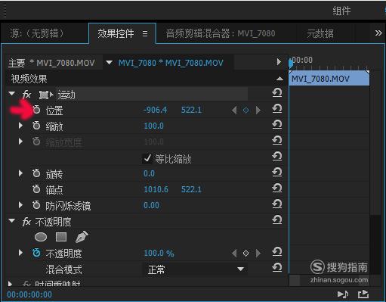Go to previous 位置 keyframe
The image size is (386, 302).
[x=234, y=110]
